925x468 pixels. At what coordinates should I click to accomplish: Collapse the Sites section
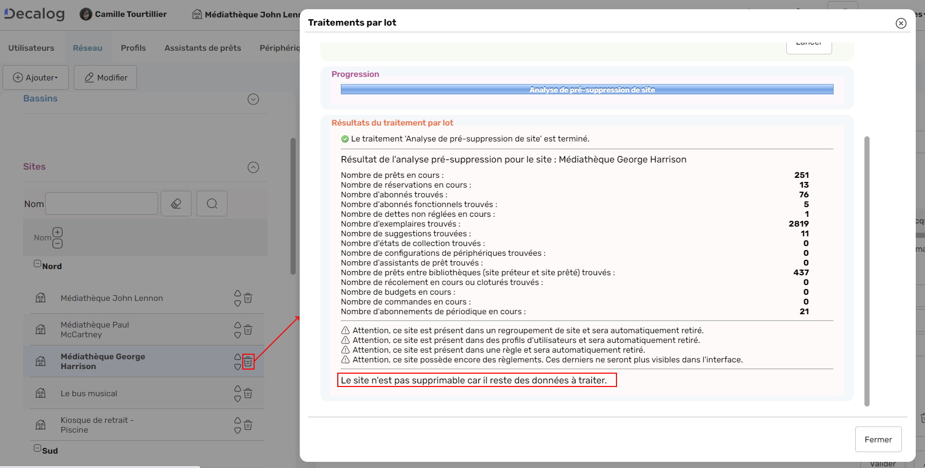[x=253, y=167]
